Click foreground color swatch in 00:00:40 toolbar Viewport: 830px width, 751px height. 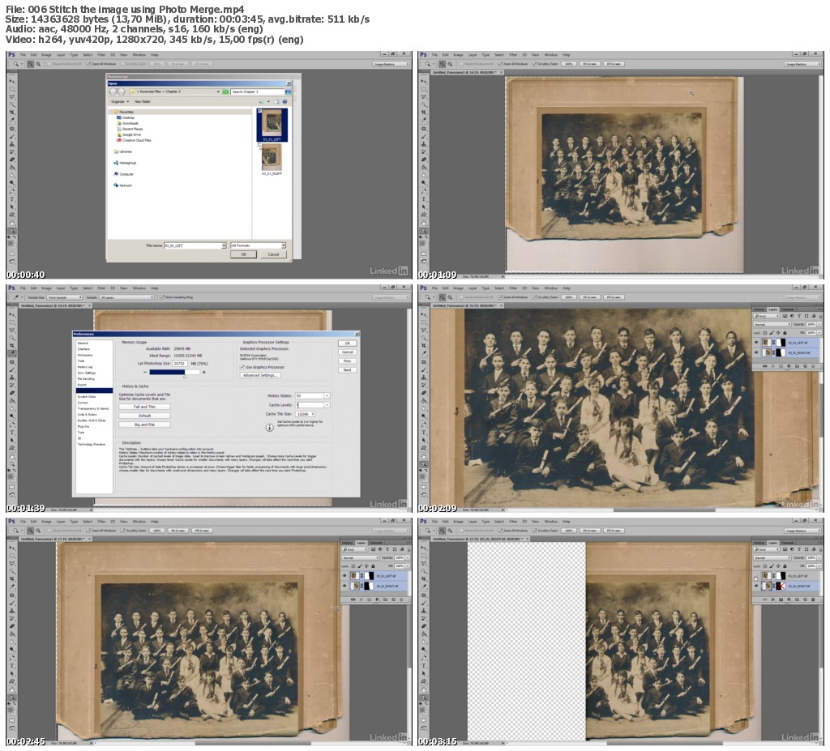point(10,243)
